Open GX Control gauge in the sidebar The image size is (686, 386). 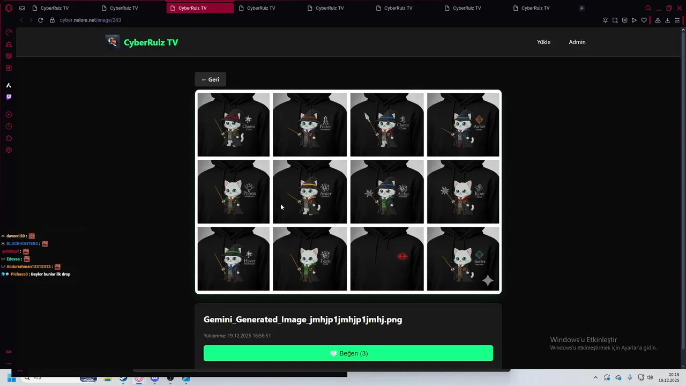click(9, 33)
